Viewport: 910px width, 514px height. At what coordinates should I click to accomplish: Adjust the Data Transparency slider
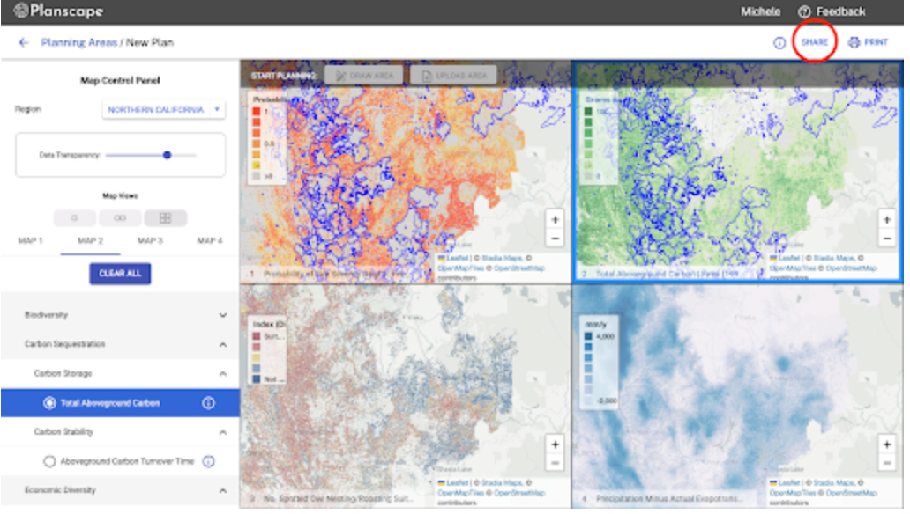coord(168,155)
